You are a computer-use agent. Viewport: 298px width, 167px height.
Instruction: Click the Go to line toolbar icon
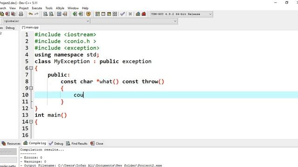(x=65, y=14)
